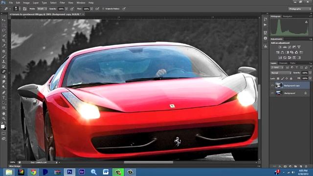Select the Lasso tool
Viewport: 313px width, 176px height.
tap(3, 30)
